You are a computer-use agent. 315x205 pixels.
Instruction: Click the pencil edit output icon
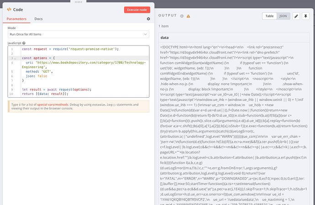click(x=296, y=16)
